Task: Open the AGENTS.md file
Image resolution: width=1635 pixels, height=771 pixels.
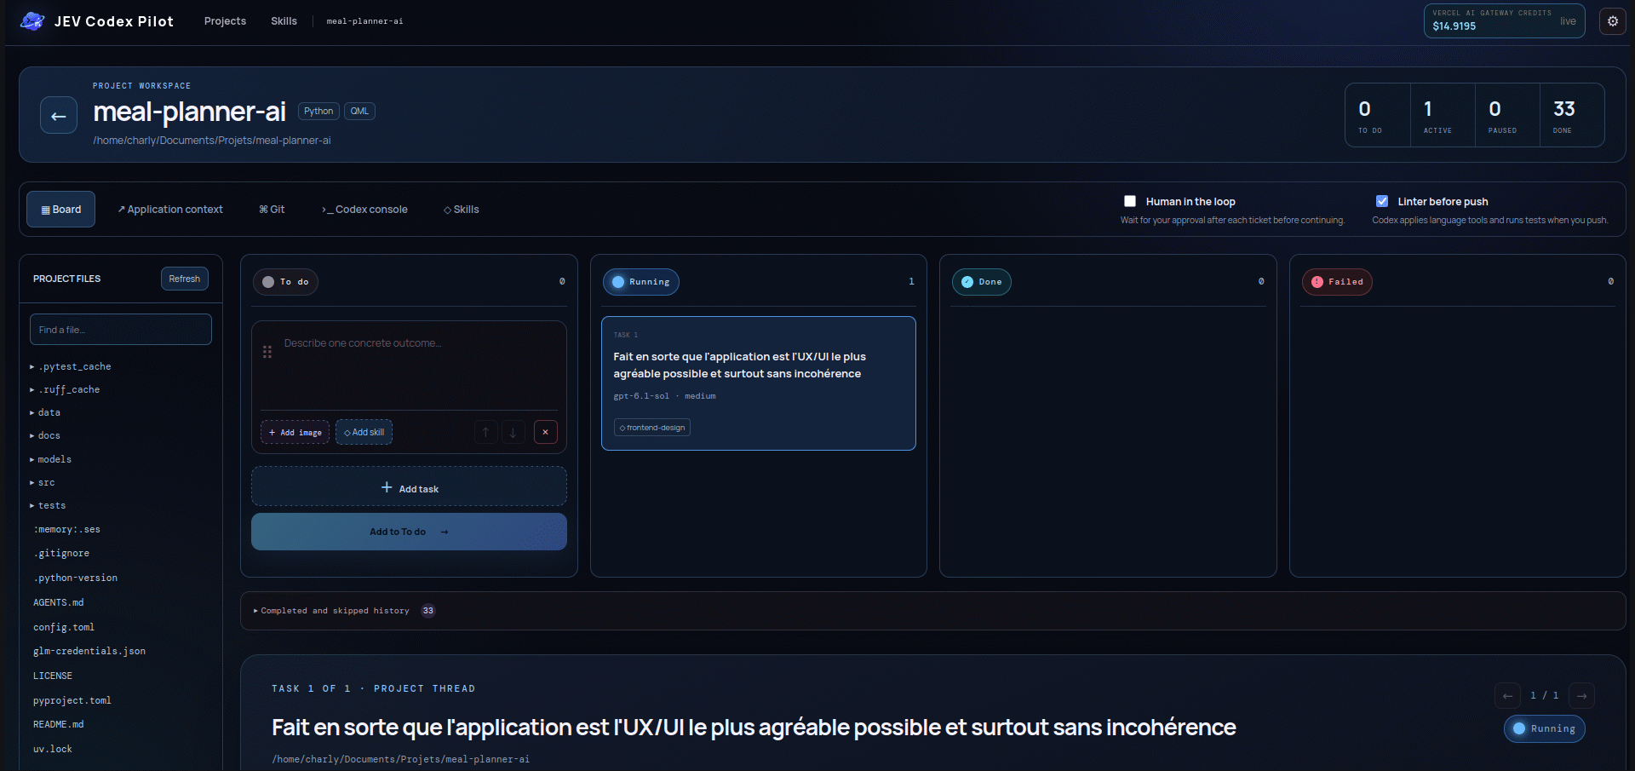Action: pyautogui.click(x=59, y=602)
